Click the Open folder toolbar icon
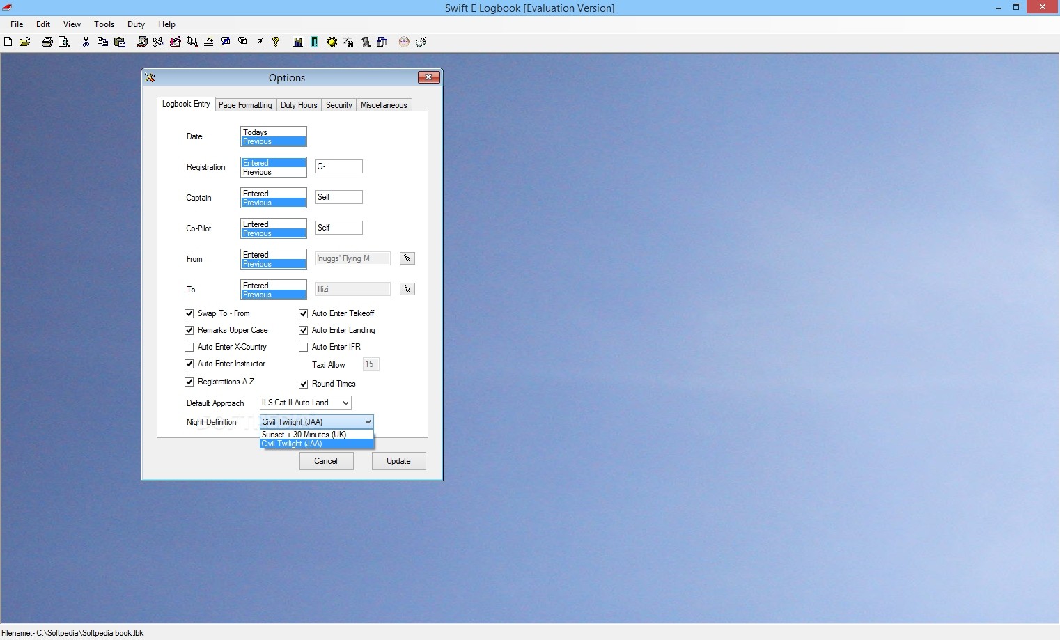This screenshot has height=640, width=1060. click(x=25, y=42)
